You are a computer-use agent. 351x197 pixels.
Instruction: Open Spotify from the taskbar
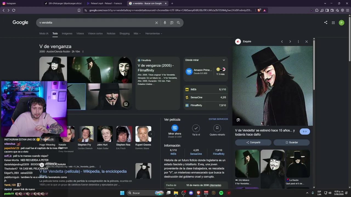(221, 193)
